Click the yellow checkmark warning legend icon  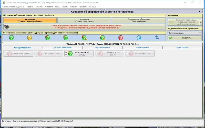pyautogui.click(x=29, y=38)
